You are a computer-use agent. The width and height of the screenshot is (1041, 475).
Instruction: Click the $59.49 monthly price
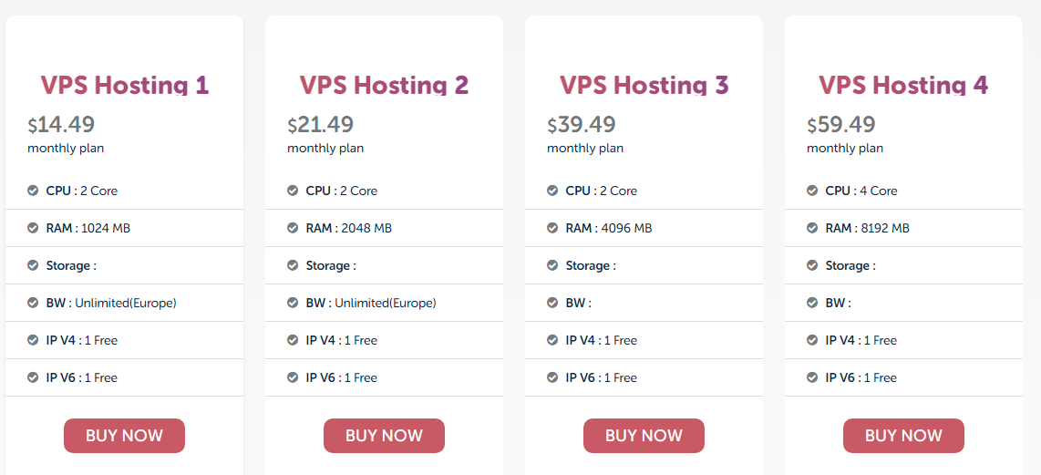tap(841, 125)
